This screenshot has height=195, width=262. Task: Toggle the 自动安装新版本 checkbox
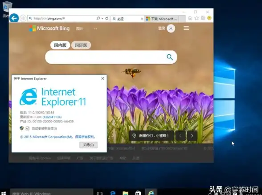point(28,128)
